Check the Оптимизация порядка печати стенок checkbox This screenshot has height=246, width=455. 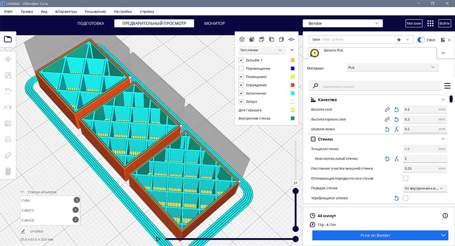click(x=405, y=178)
